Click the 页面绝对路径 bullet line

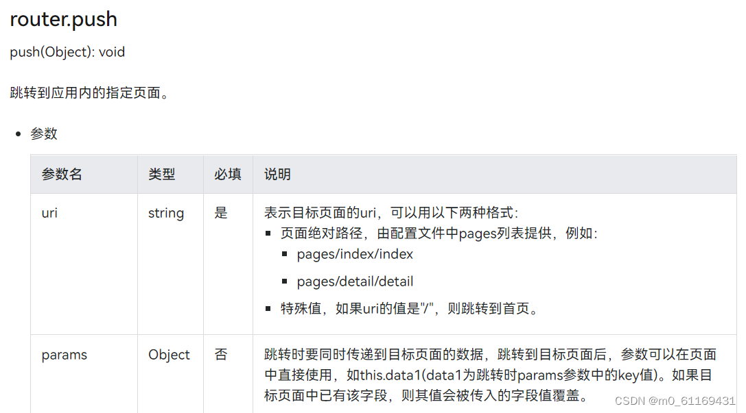pyautogui.click(x=439, y=234)
